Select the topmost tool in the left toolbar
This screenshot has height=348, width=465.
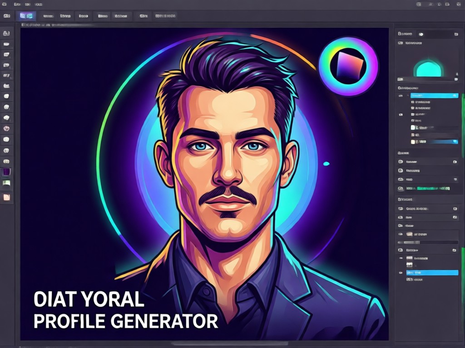pyautogui.click(x=6, y=33)
